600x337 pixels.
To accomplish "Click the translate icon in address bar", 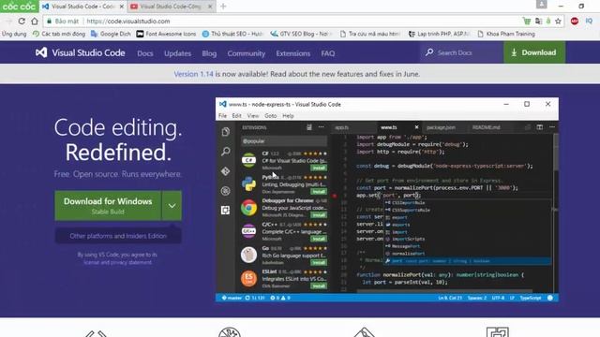I will (538, 22).
